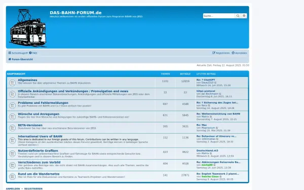Click view-latest-post icon beside Sascha Claus
The image size is (304, 190).
pyautogui.click(x=220, y=177)
